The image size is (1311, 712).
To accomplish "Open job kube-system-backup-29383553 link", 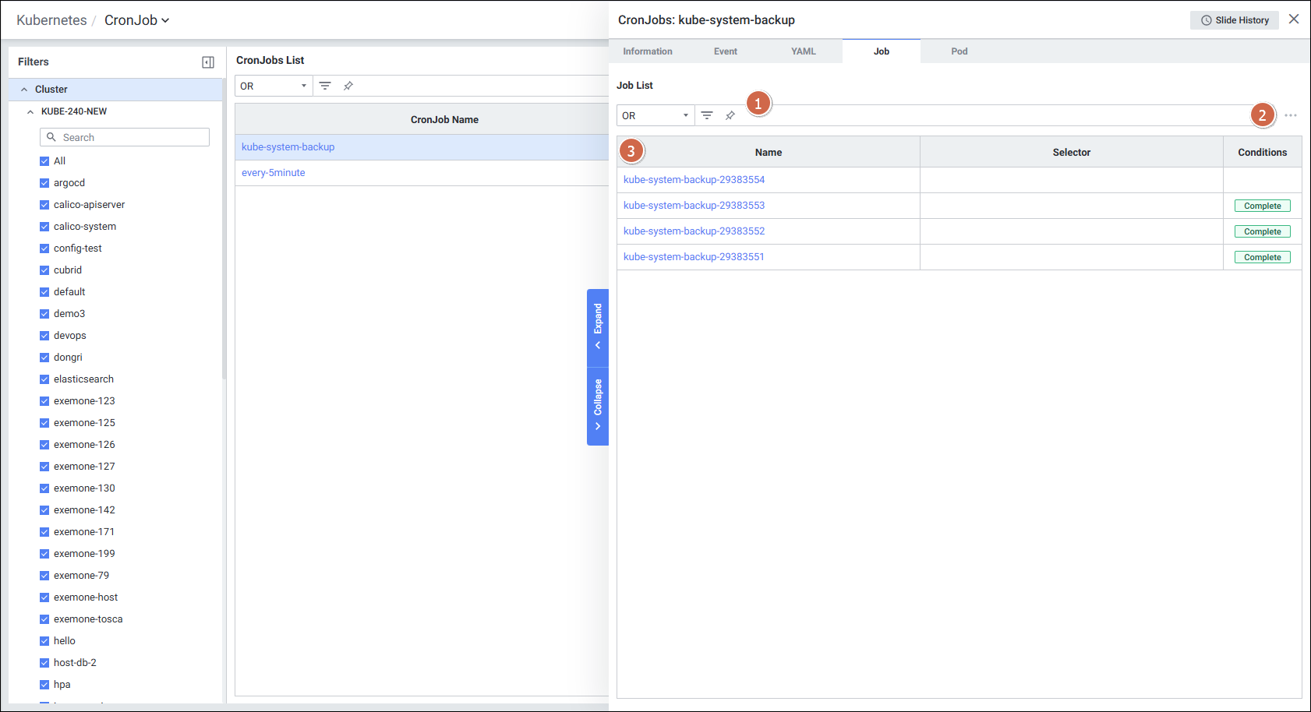I will point(694,206).
